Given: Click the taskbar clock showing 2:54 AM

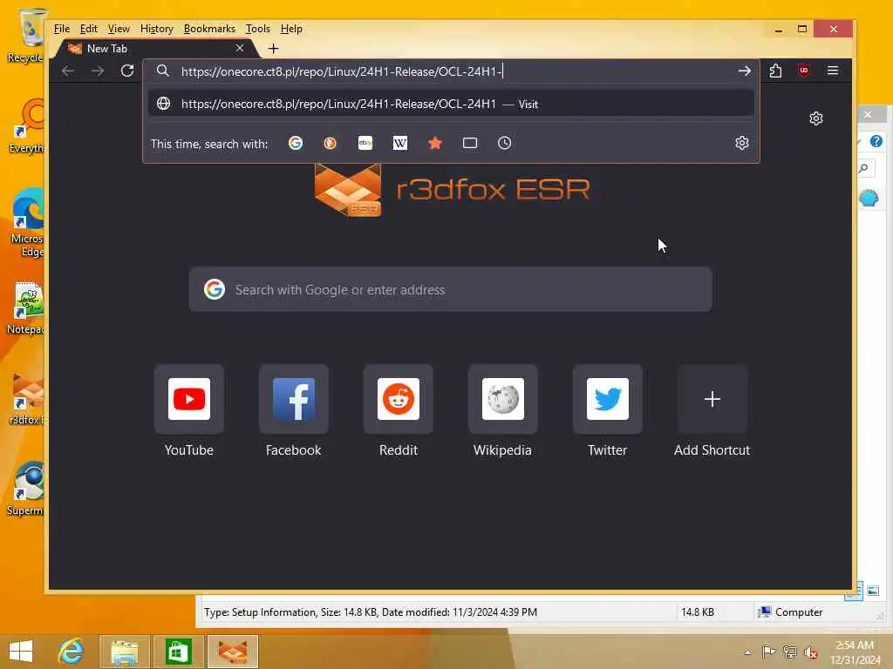Looking at the screenshot, I should click(855, 652).
